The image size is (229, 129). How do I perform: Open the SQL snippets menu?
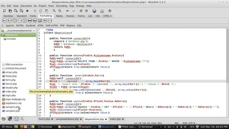[79, 25]
